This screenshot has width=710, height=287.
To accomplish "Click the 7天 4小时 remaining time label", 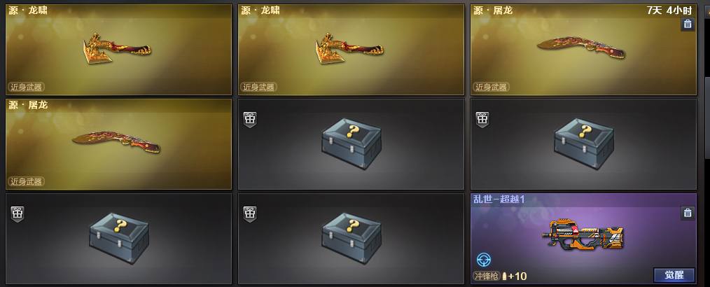I will pyautogui.click(x=669, y=10).
